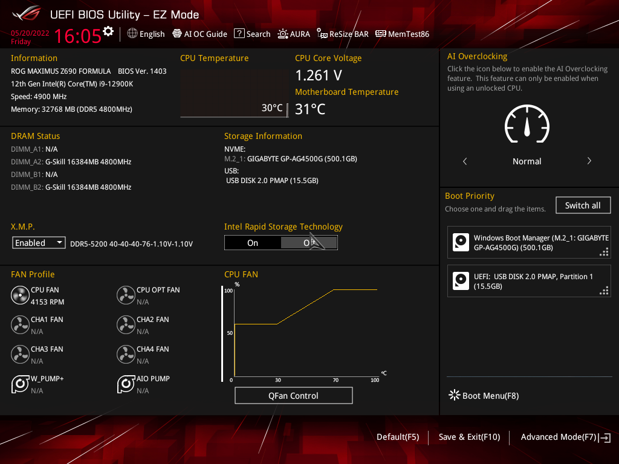
Task: Click the AI Overclocking gauge icon
Action: click(x=527, y=124)
